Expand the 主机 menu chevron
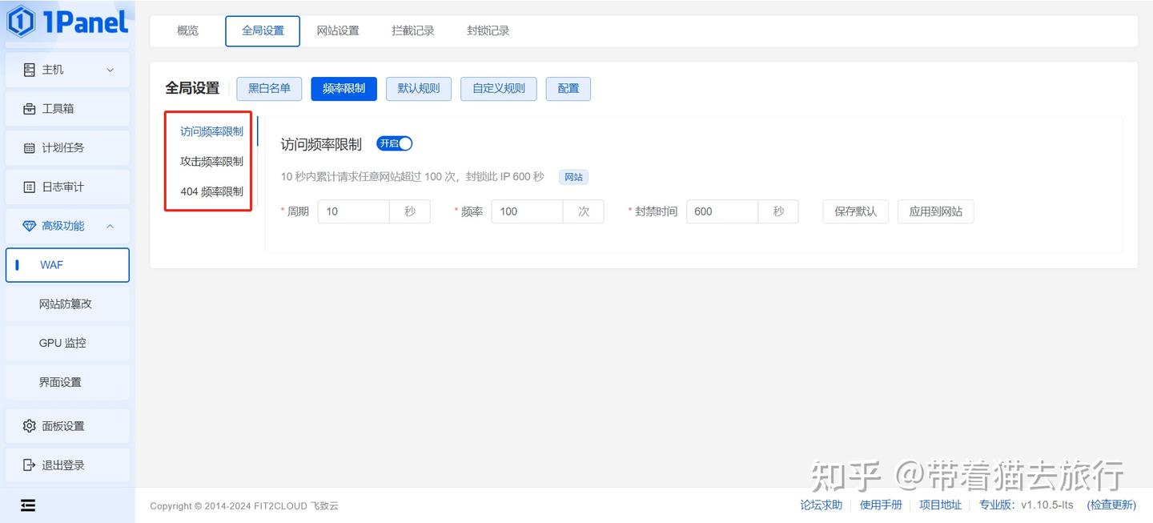This screenshot has width=1153, height=523. click(110, 70)
